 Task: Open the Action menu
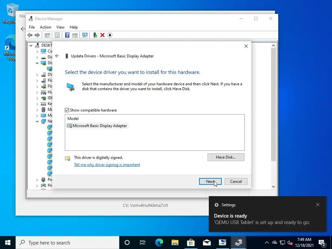[x=45, y=27]
